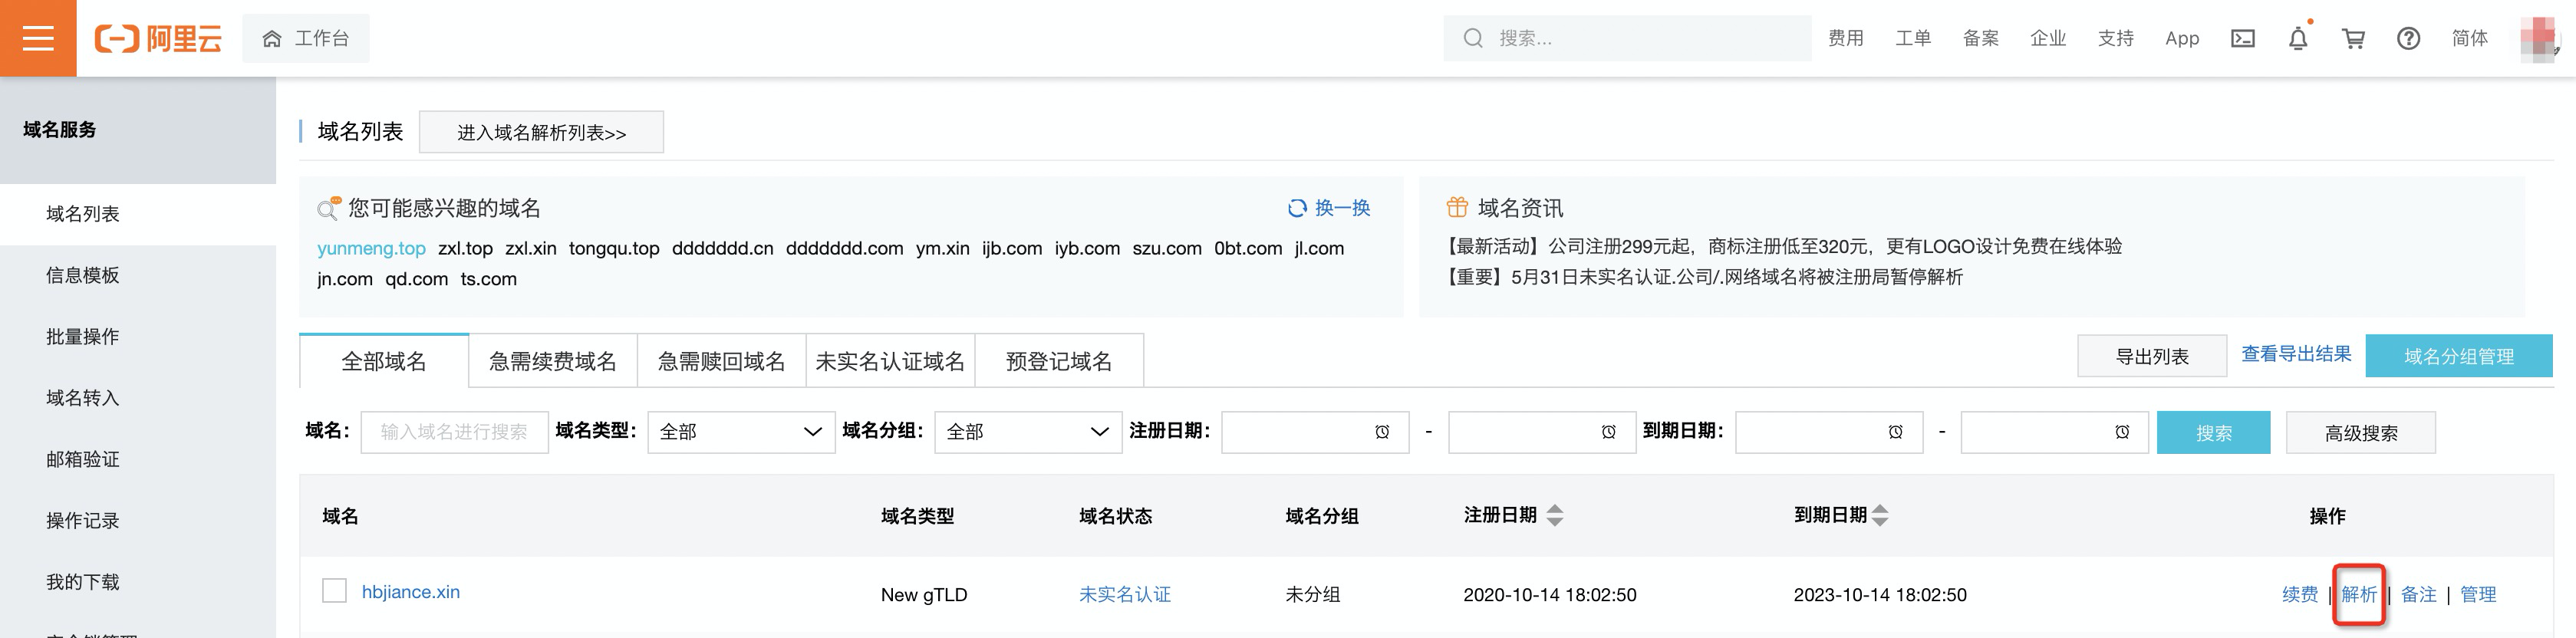Open 注册日期 end date picker
Image resolution: width=2576 pixels, height=638 pixels.
[x=1542, y=432]
